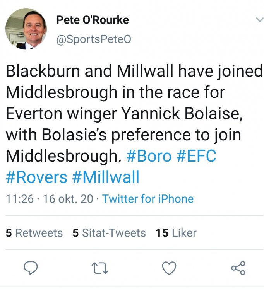Follow the #Rovers hashtag link
The width and height of the screenshot is (264, 290).
point(36,177)
